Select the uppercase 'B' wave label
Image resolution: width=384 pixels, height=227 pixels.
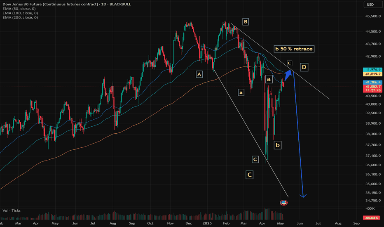click(246, 21)
